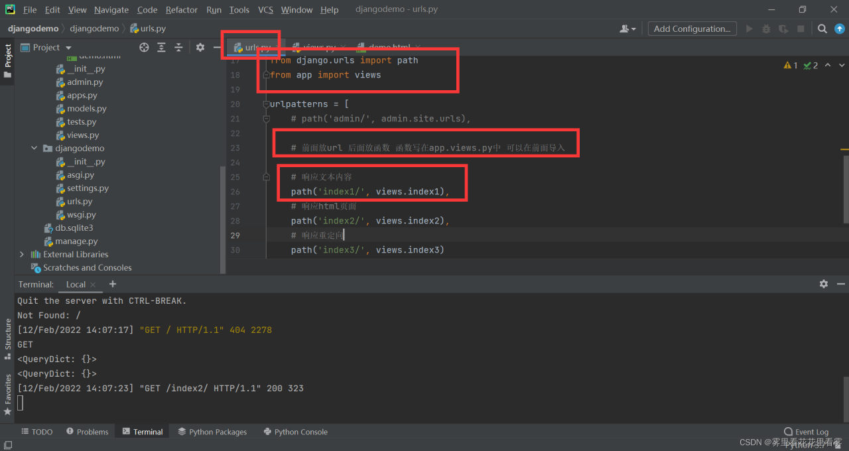Switch to the urls.py editor tab
849x451 pixels.
[x=256, y=47]
